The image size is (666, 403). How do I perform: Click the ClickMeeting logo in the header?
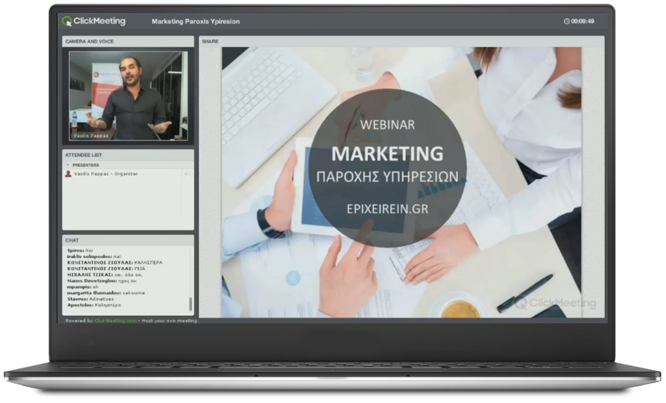(x=94, y=21)
